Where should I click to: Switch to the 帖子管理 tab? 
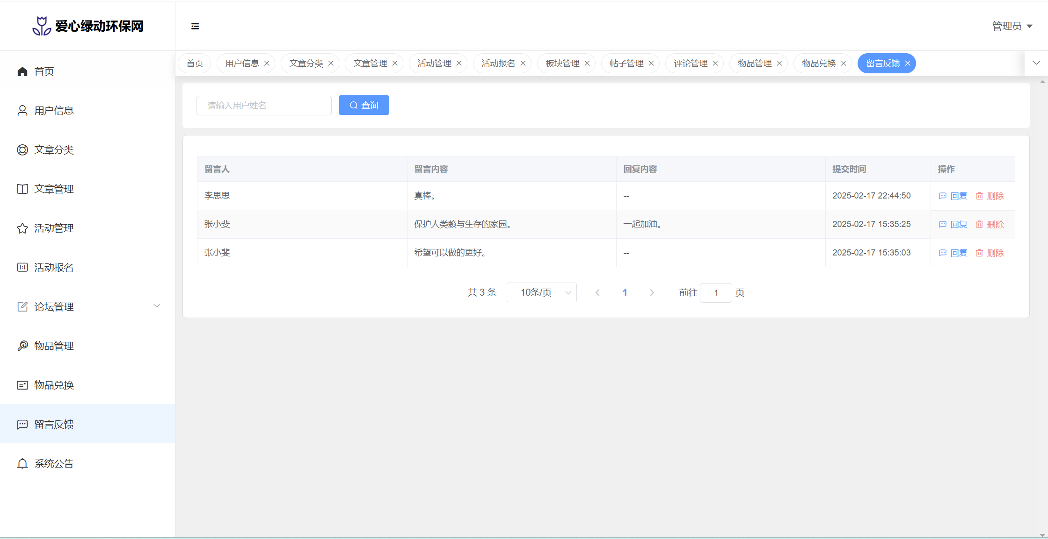[x=626, y=64]
